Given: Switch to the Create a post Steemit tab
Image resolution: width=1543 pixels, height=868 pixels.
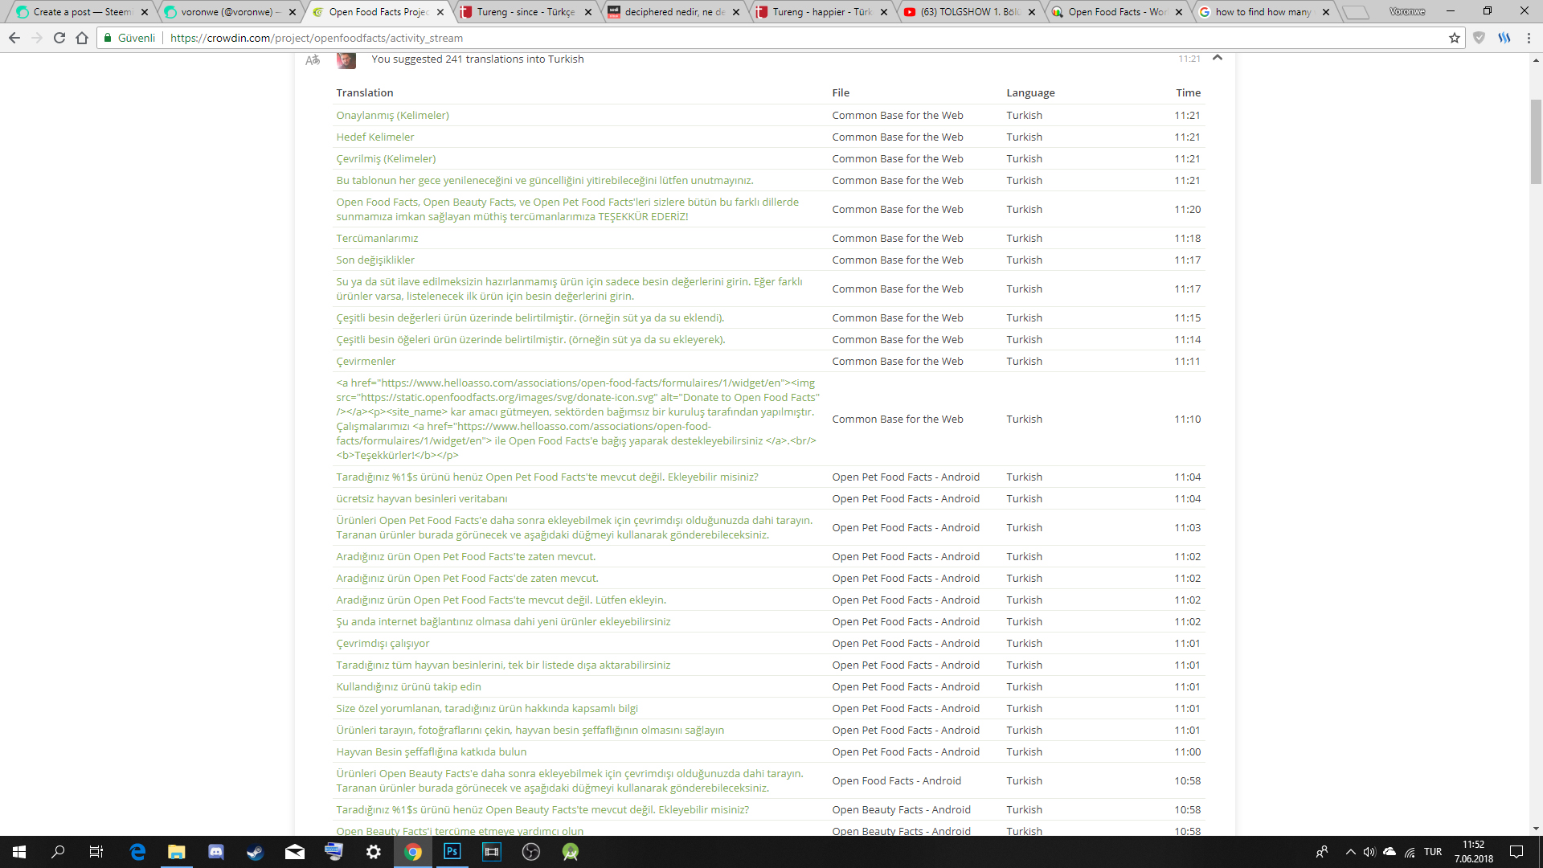Looking at the screenshot, I should (x=83, y=12).
